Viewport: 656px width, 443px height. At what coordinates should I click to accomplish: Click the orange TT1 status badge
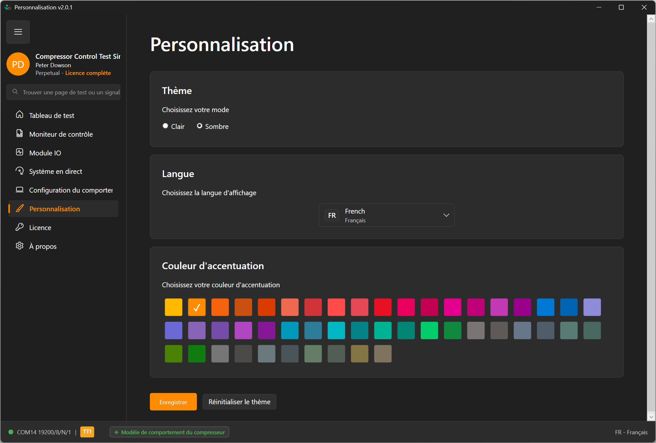[x=87, y=432]
